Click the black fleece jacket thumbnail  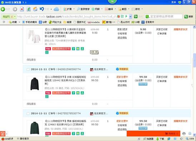coord(35,84)
